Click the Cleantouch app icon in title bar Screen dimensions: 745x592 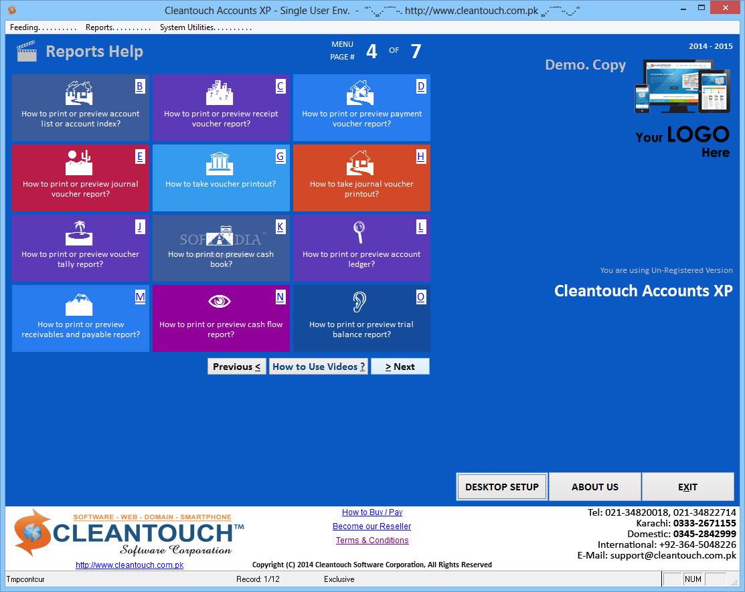(12, 9)
